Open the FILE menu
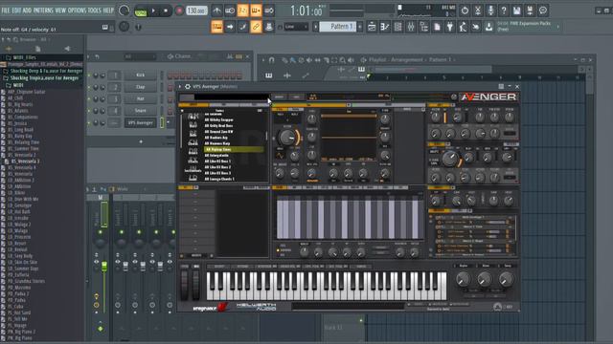Viewport: 613px width, 344px height. coord(6,11)
